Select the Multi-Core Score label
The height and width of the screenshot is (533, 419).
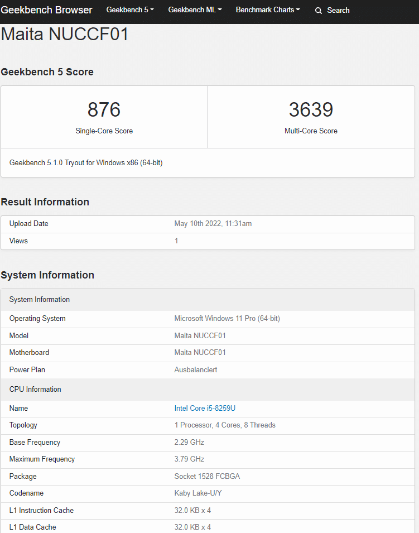[x=311, y=131]
